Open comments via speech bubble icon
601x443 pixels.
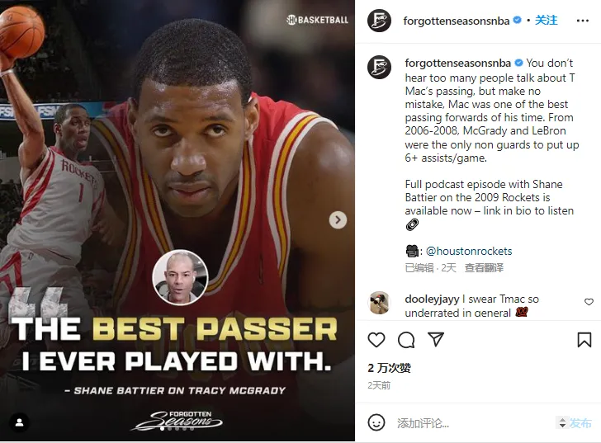pyautogui.click(x=406, y=340)
